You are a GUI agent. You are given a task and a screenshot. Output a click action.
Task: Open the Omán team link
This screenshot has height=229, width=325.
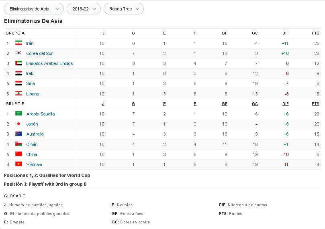(32, 144)
